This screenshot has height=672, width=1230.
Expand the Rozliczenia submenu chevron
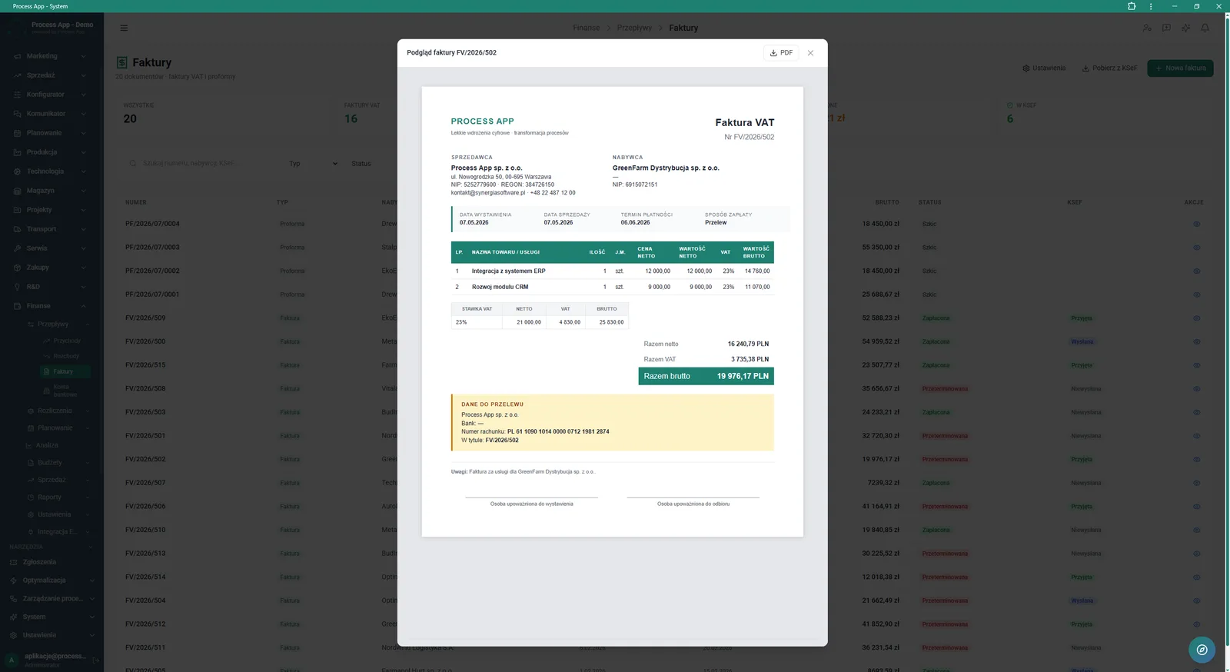click(x=88, y=411)
